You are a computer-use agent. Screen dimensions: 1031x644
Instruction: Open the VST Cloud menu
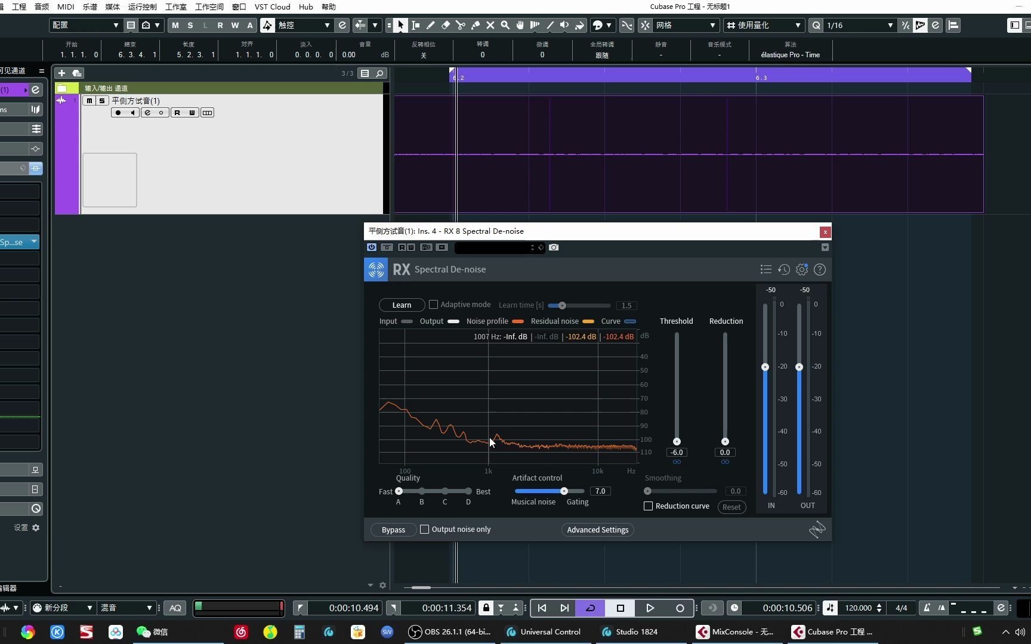coord(272,7)
